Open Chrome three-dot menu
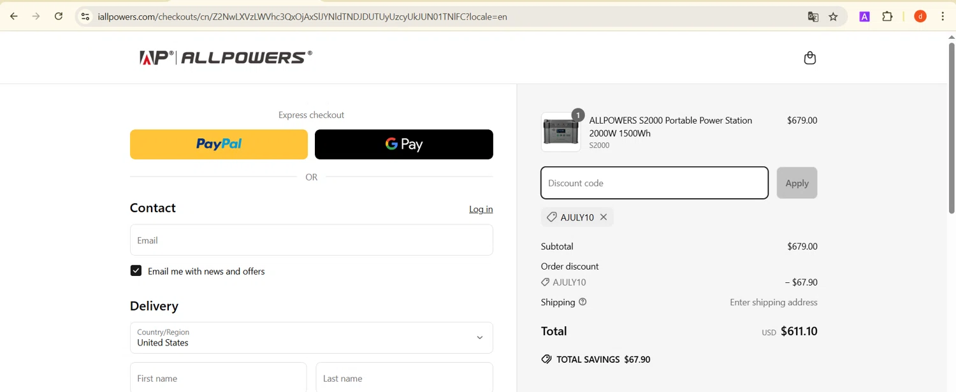 [x=943, y=17]
